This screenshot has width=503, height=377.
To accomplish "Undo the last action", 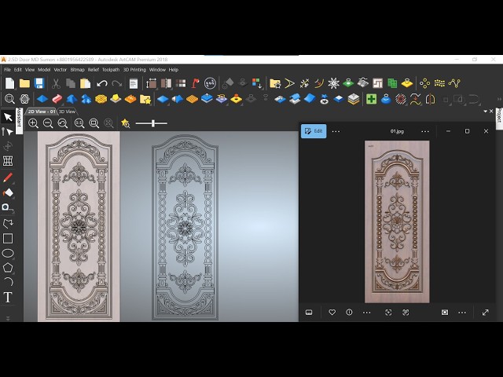I will tap(102, 84).
